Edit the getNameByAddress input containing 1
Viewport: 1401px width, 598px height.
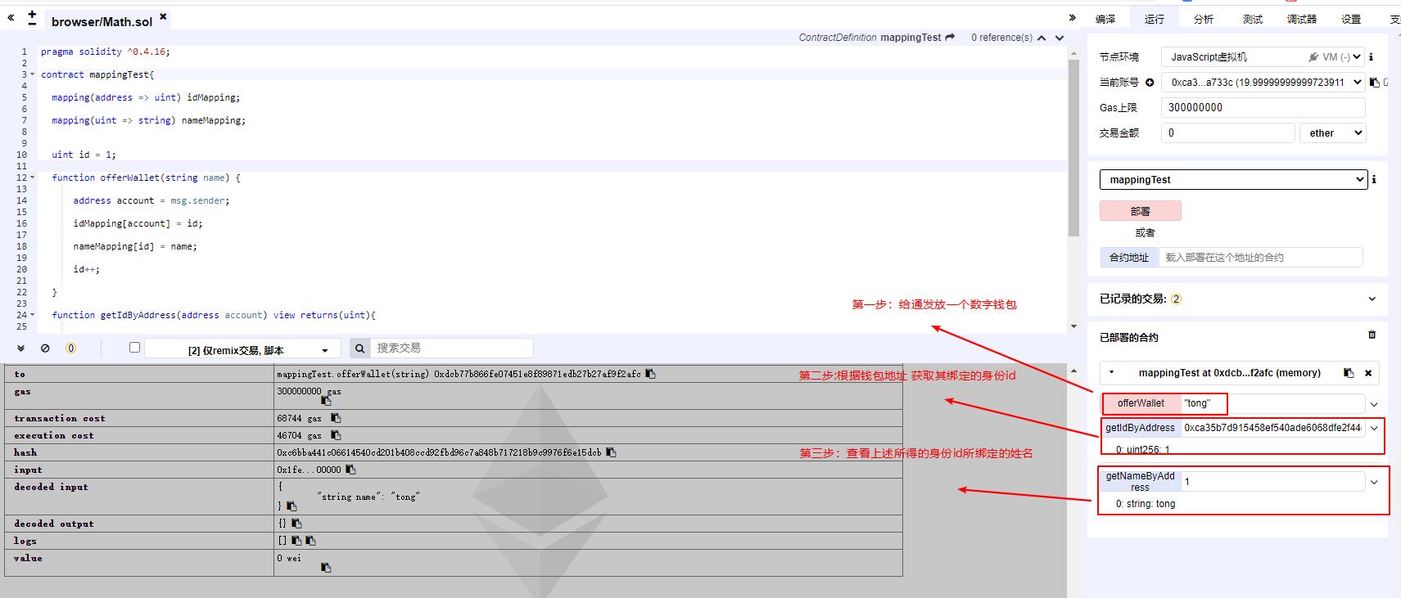[1273, 481]
